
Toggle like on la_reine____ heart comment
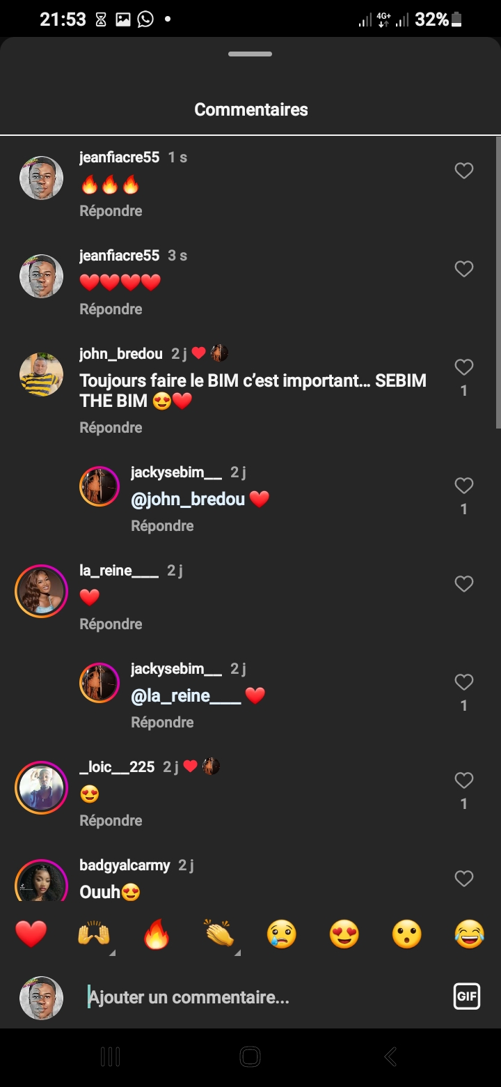click(464, 584)
